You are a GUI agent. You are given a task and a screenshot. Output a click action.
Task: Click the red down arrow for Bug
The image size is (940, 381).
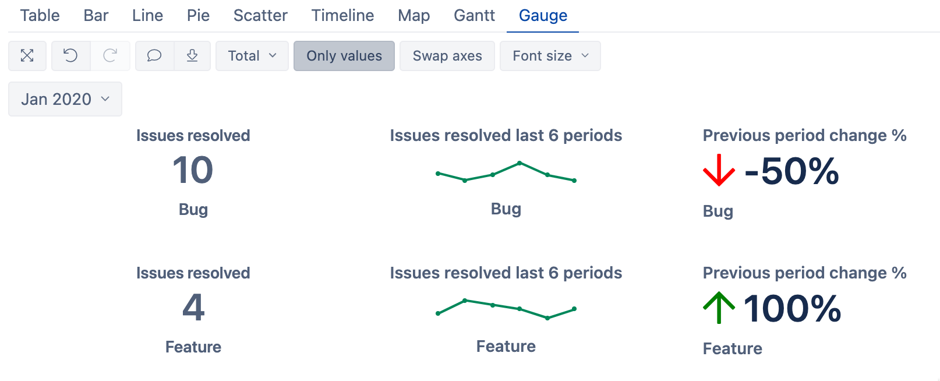719,170
